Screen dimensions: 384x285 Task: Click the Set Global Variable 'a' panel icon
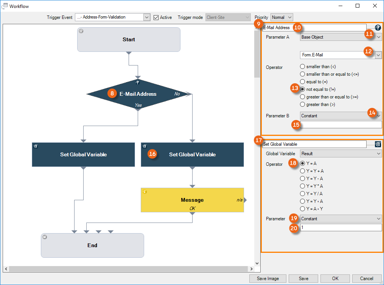point(378,144)
